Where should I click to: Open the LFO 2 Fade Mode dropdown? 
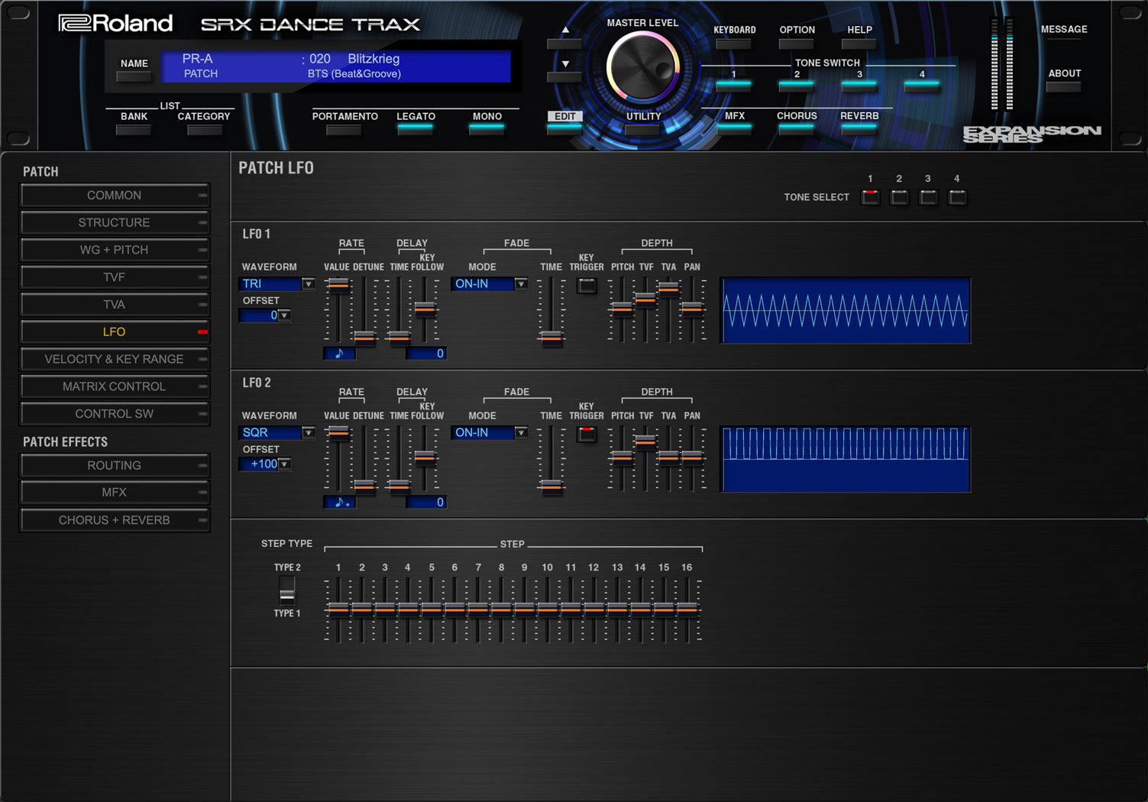coord(520,433)
